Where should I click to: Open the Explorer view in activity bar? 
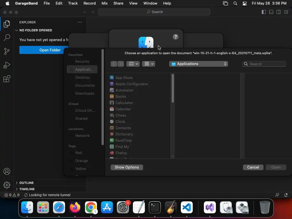[x=7, y=24]
